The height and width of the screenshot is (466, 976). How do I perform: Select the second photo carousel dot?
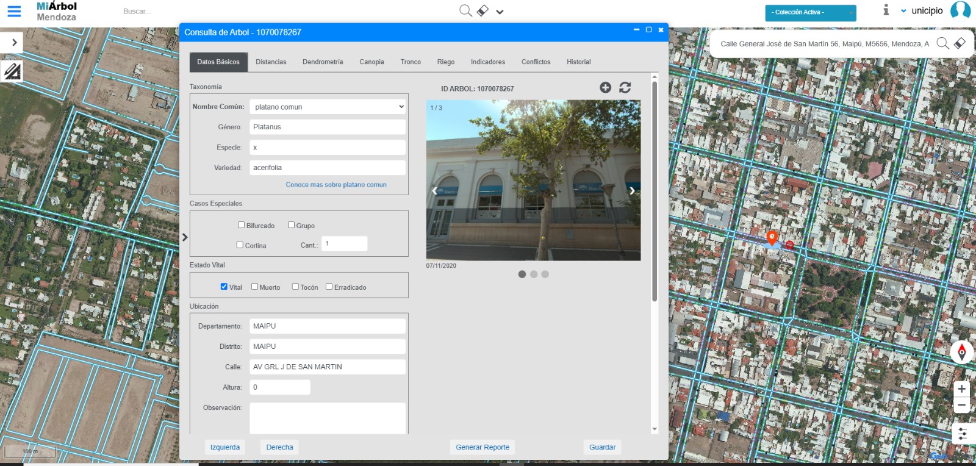tap(534, 274)
